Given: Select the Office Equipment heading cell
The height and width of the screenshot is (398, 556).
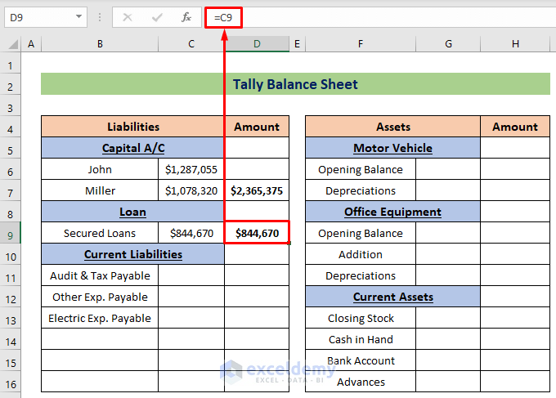Looking at the screenshot, I should pos(392,212).
